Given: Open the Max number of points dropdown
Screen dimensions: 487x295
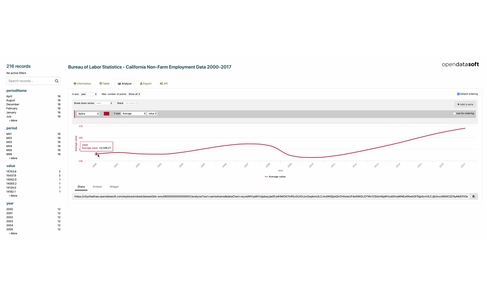Looking at the screenshot, I should 134,94.
